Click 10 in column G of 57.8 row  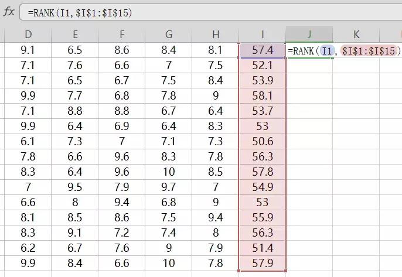(169, 172)
